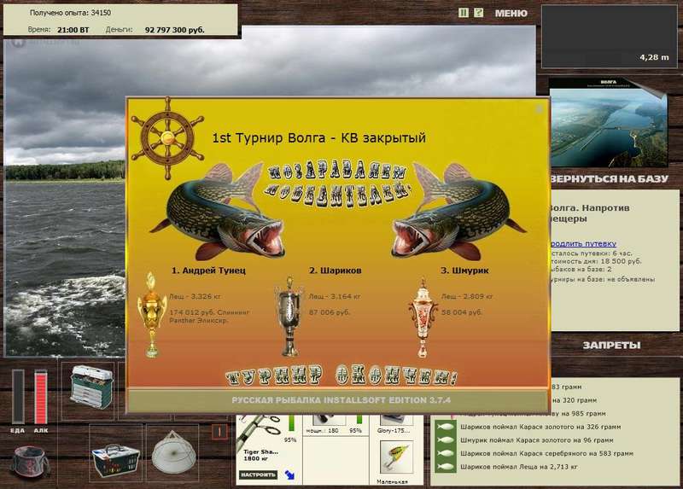Click the small orange-framed slot icon
Image resolution: width=683 pixels, height=489 pixels.
coord(219,432)
